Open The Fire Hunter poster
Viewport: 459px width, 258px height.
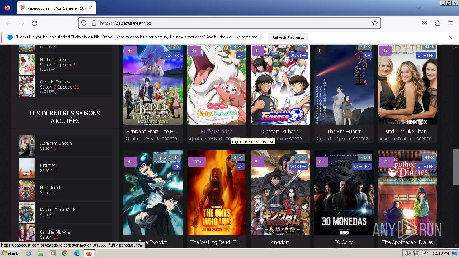pyautogui.click(x=344, y=85)
